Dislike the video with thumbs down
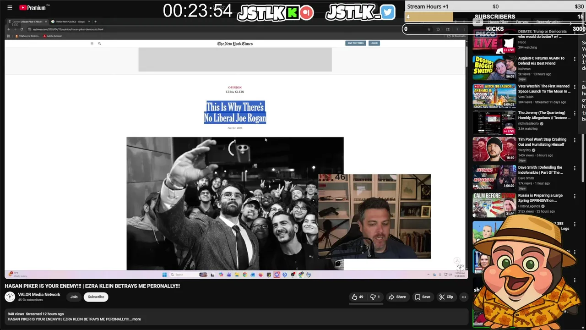The height and width of the screenshot is (330, 586). tap(375, 297)
